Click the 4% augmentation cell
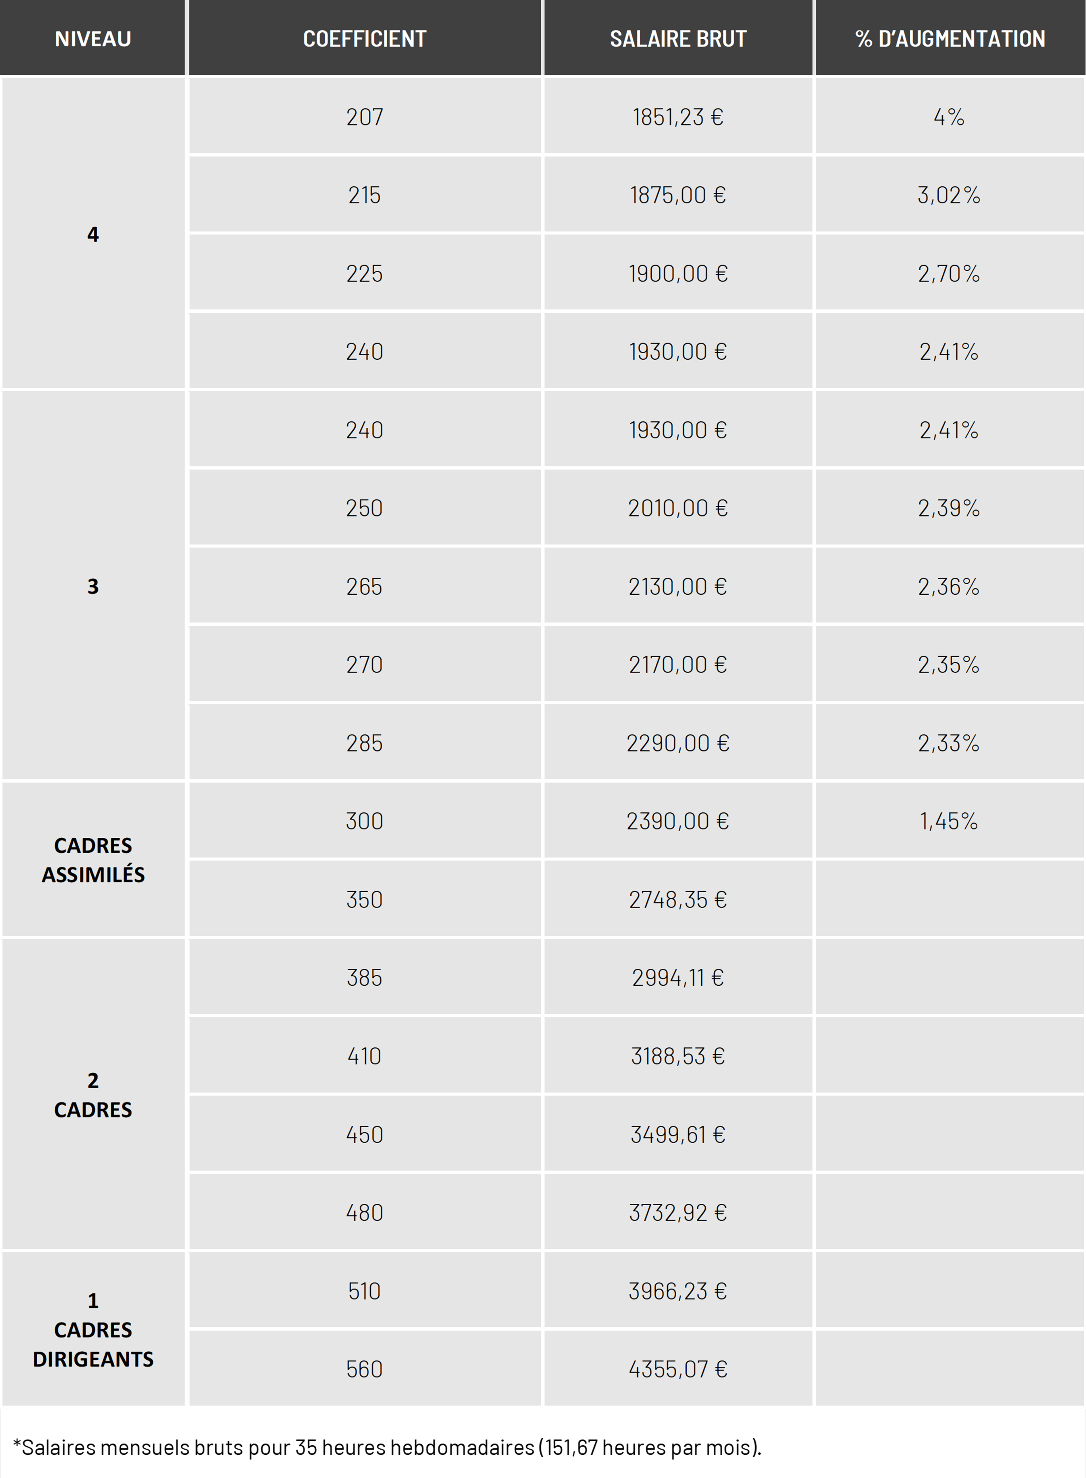 click(950, 116)
